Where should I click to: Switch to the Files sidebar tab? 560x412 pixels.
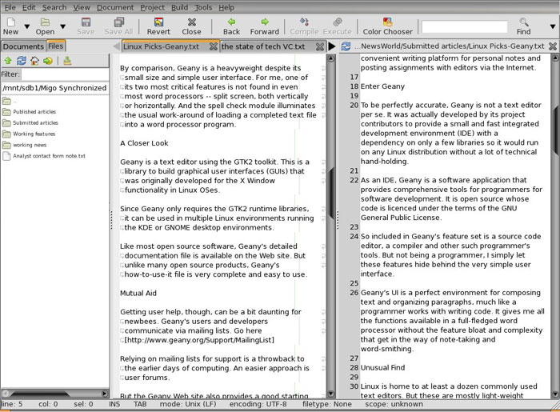pos(56,46)
